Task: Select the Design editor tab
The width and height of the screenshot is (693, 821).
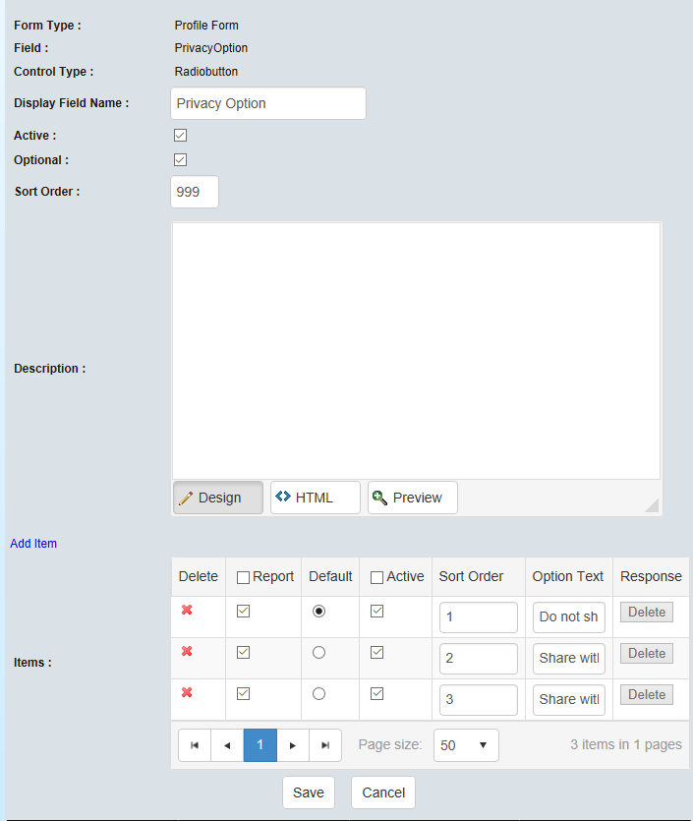Action: 217,498
